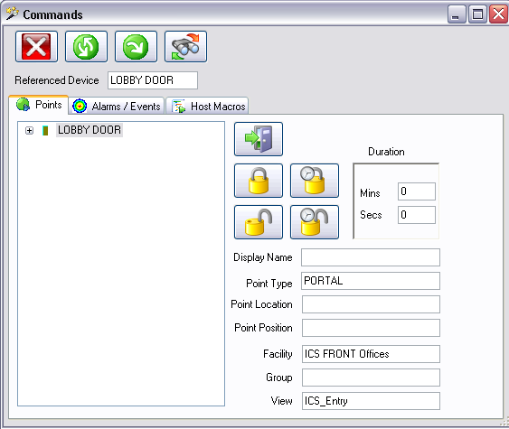Viewport: 509px width, 429px height.
Task: Switch to the Alarms / Events tab
Action: (117, 106)
